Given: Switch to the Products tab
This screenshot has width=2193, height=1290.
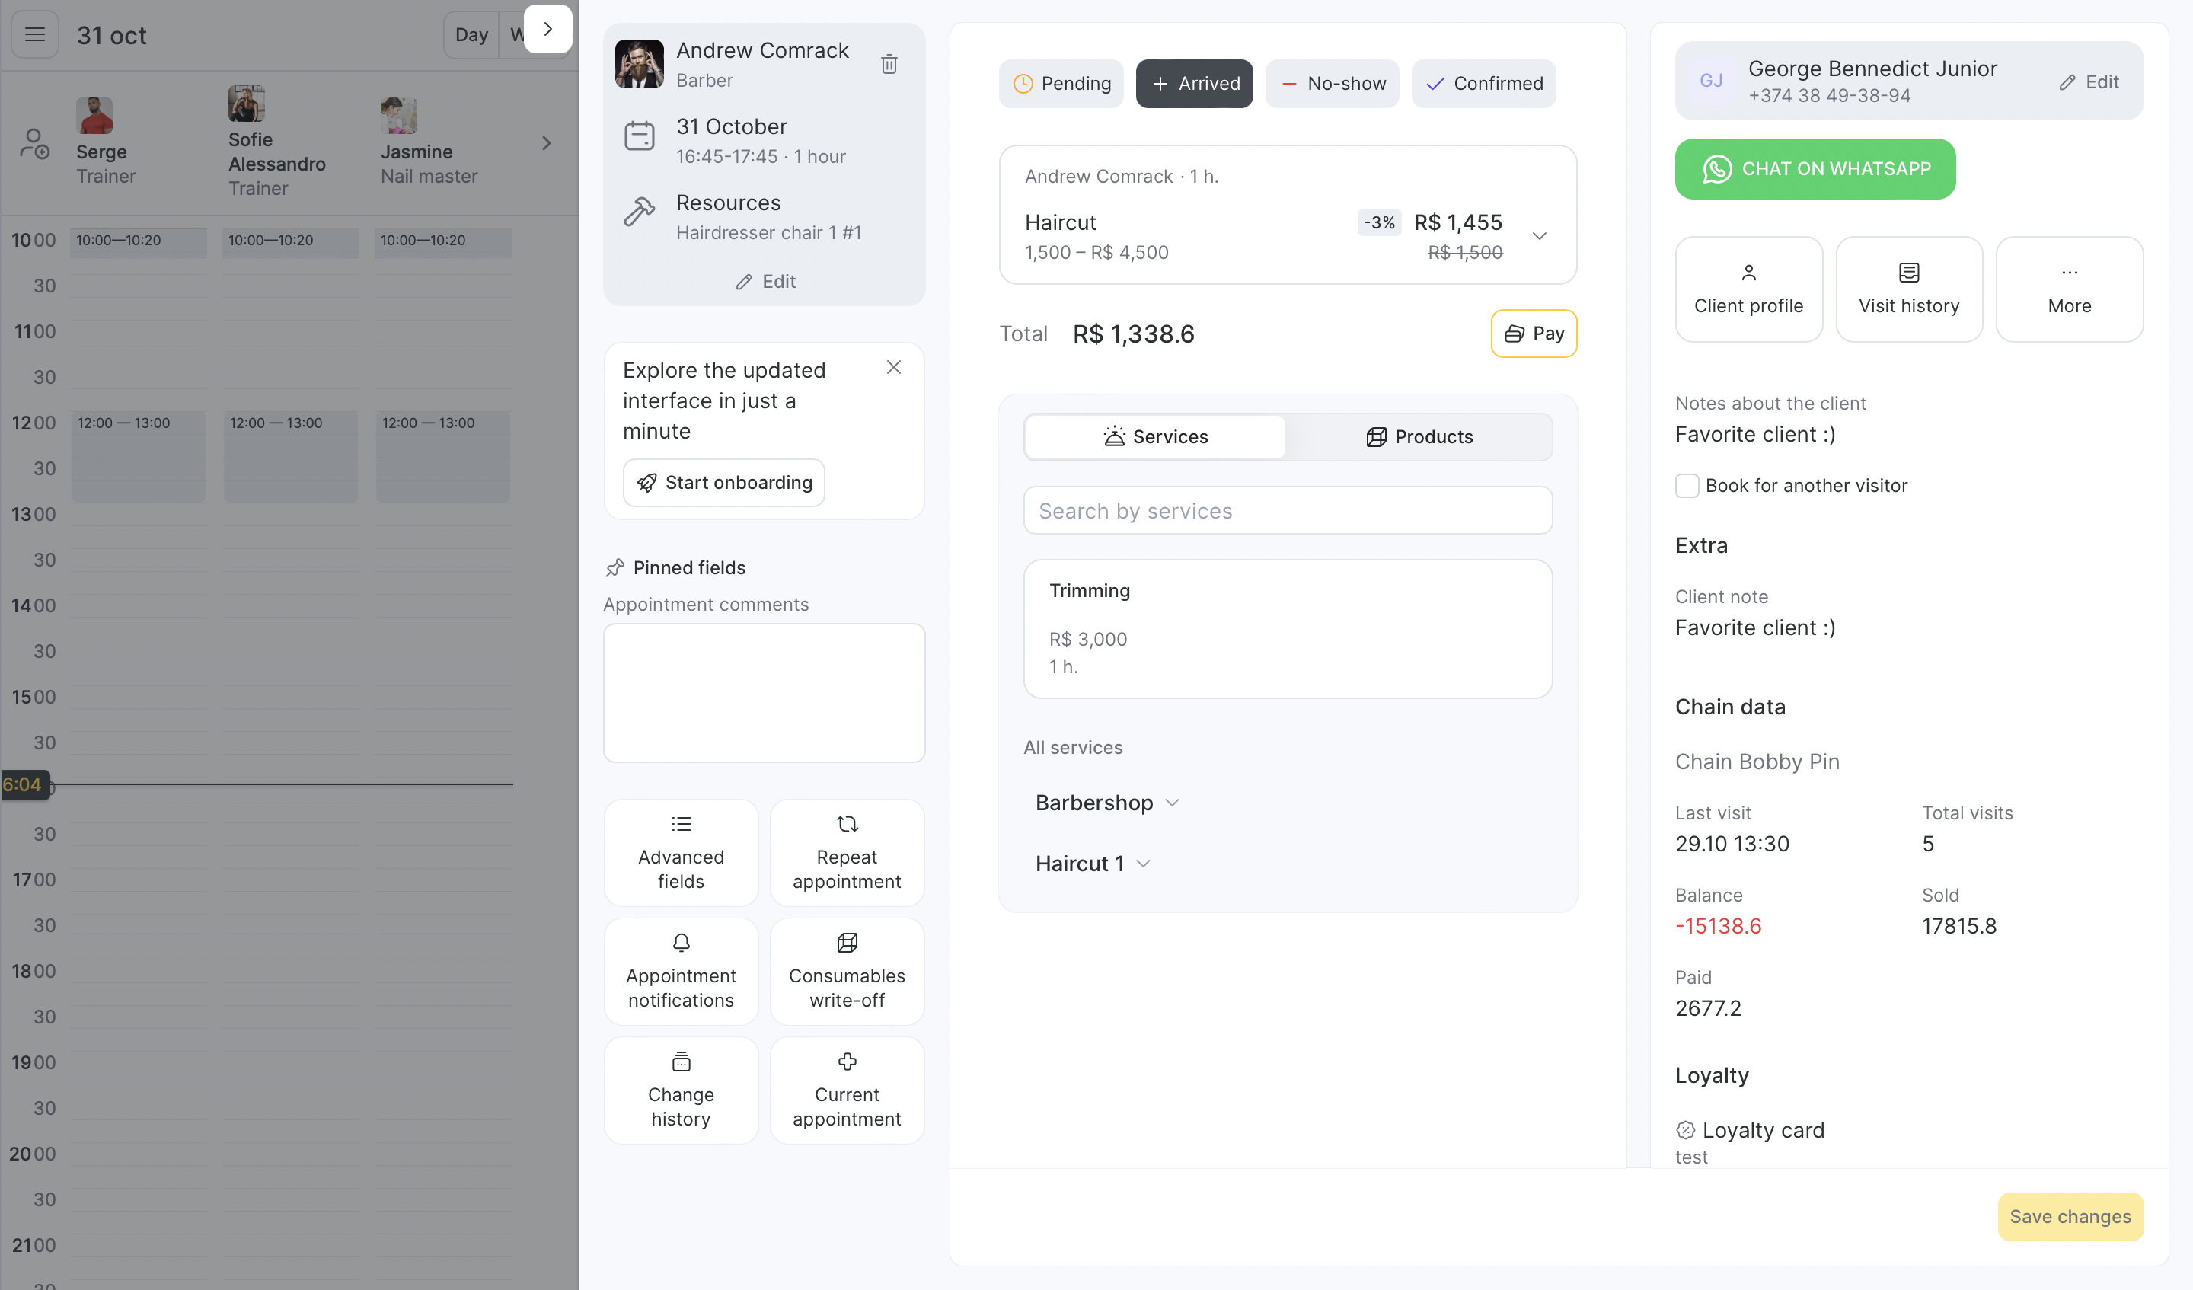Looking at the screenshot, I should point(1419,437).
